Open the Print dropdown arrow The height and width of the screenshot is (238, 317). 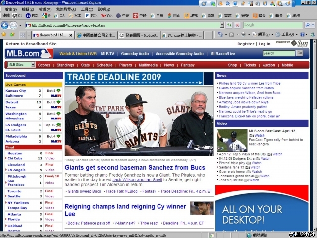point(249,35)
